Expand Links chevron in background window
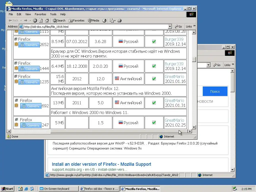Screen dimensions: 256x192 coord(233,64)
